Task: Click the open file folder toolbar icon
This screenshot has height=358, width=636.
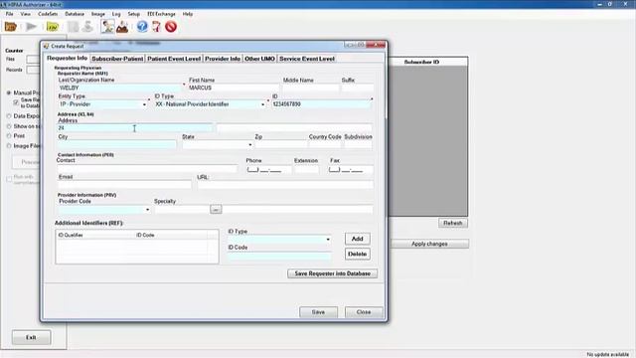Action: (x=11, y=27)
